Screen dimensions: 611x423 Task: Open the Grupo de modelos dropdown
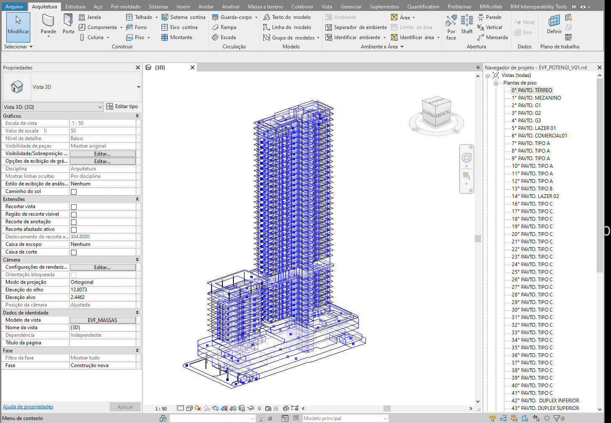pos(318,37)
